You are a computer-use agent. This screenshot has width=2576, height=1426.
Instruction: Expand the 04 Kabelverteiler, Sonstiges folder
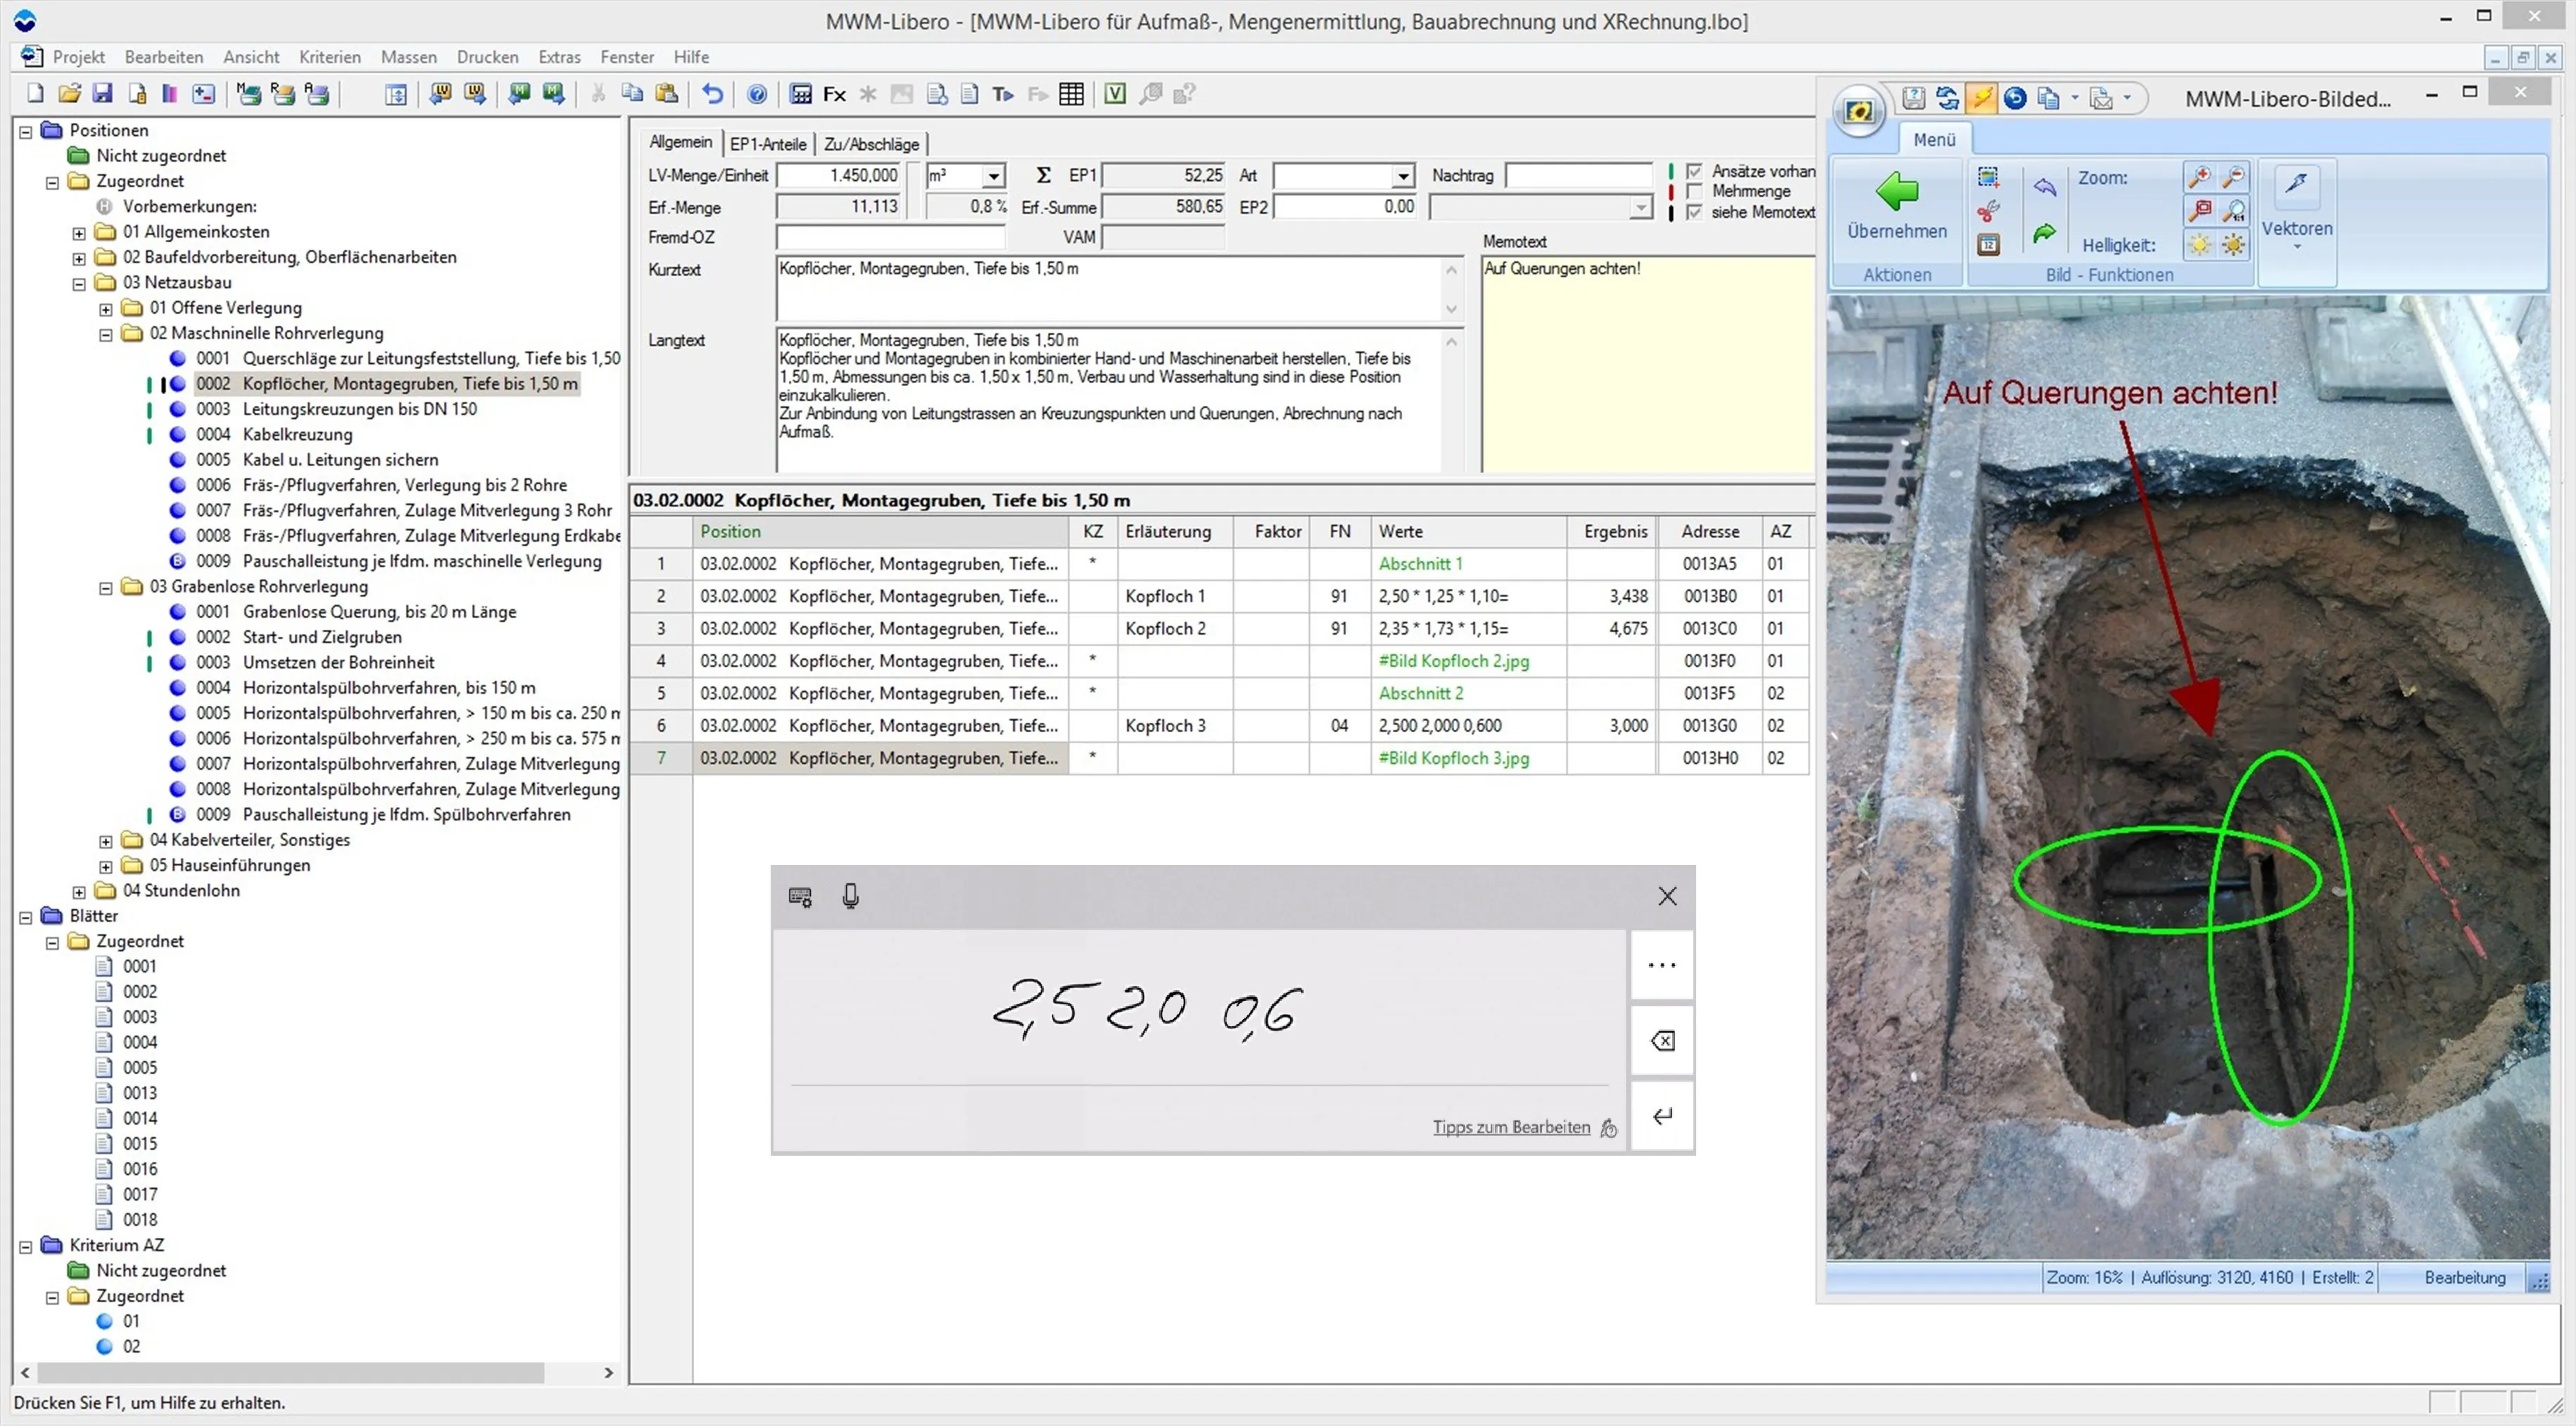pos(106,841)
